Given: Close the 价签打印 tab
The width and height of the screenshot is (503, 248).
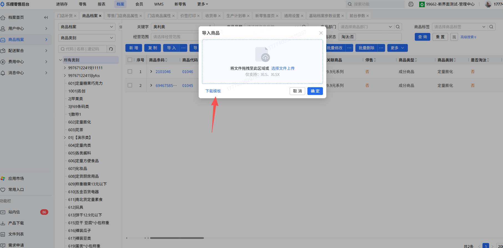Looking at the screenshot, I should 198,16.
